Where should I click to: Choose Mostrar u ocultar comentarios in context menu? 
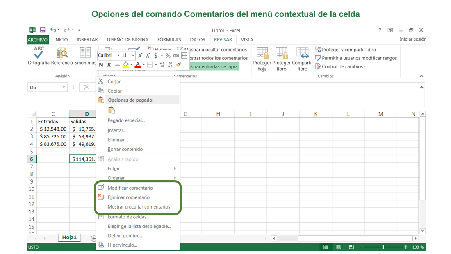(138, 207)
